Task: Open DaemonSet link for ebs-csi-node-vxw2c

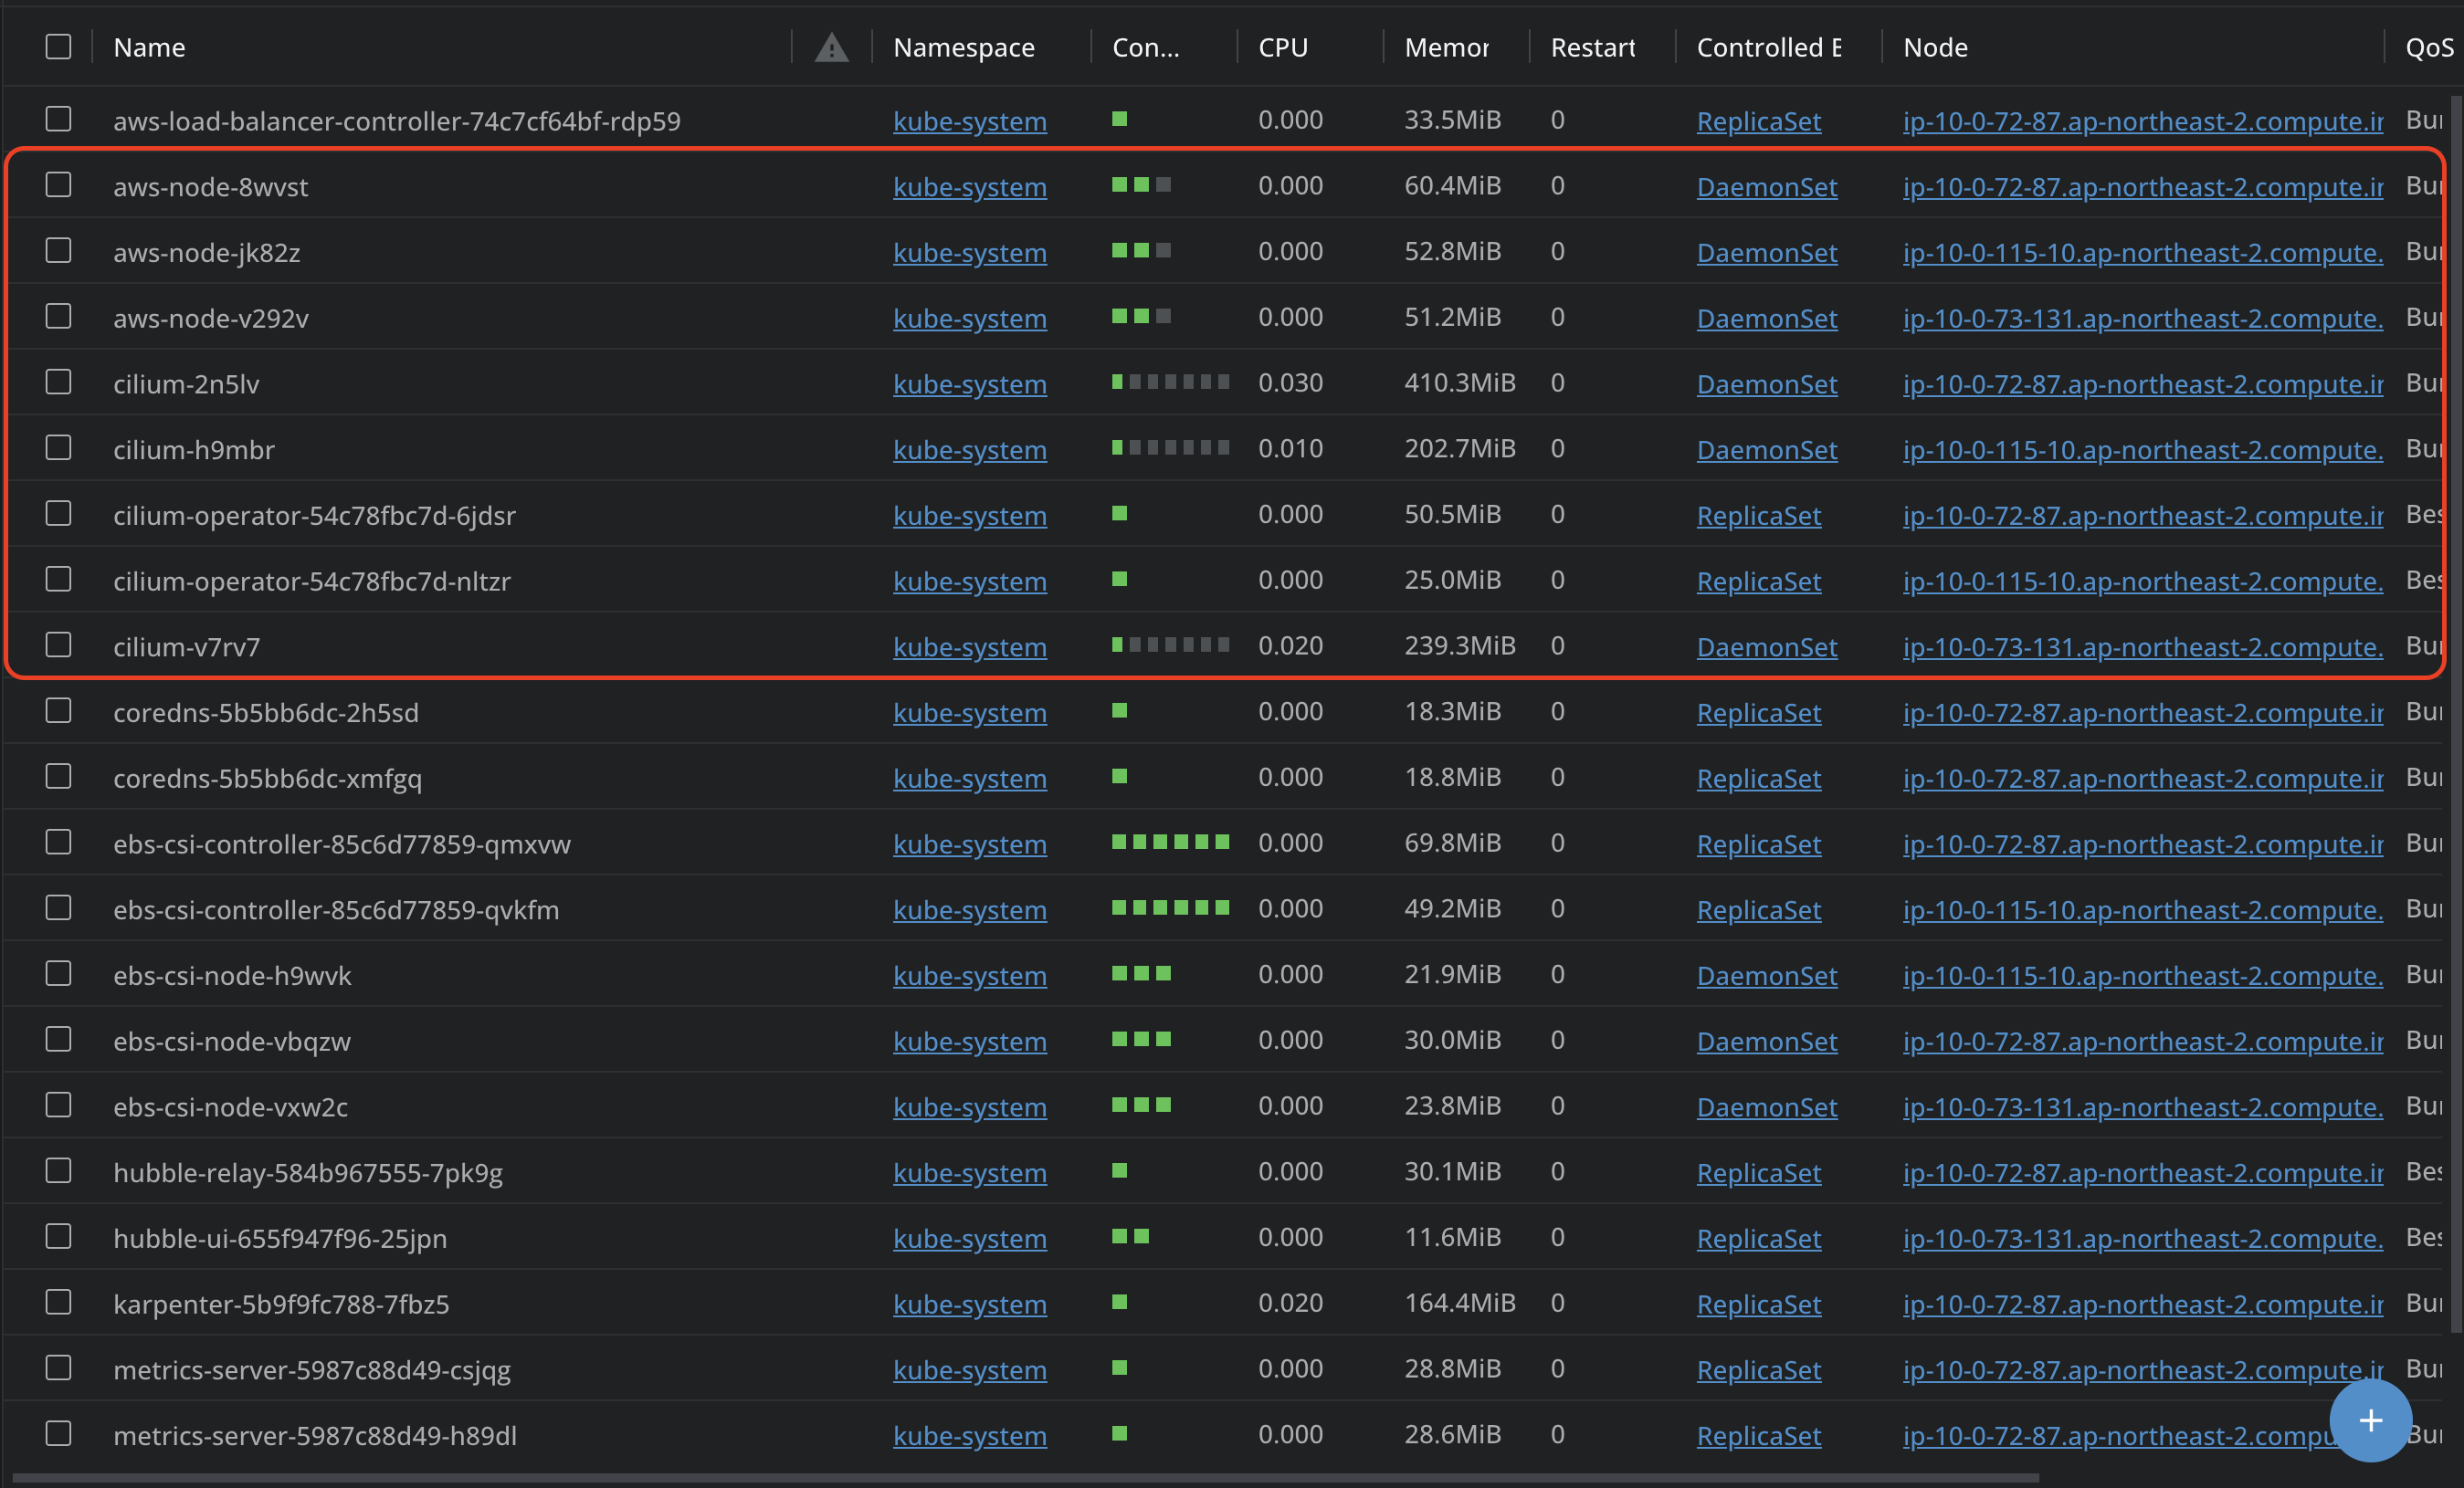Action: [x=1766, y=1106]
